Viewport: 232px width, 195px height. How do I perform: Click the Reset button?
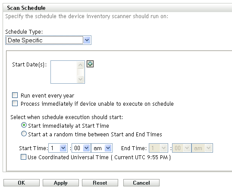[x=100, y=183]
